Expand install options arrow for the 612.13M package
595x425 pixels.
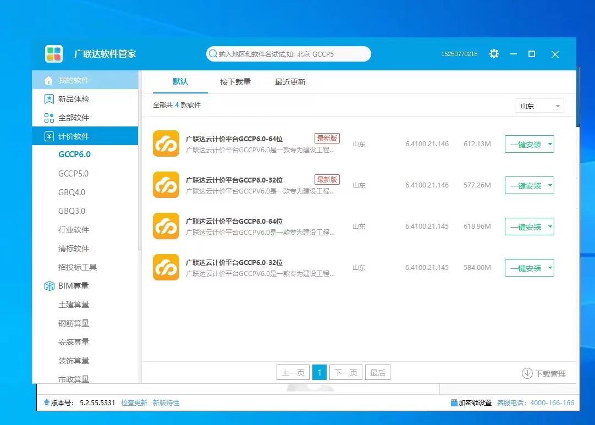click(550, 144)
